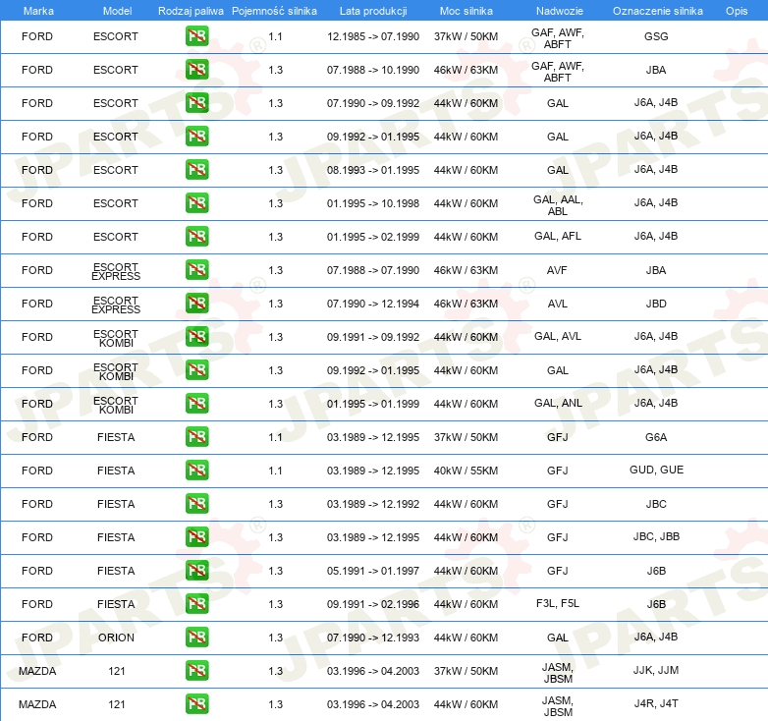Select body code GAL, AAL, ABL

558,205
